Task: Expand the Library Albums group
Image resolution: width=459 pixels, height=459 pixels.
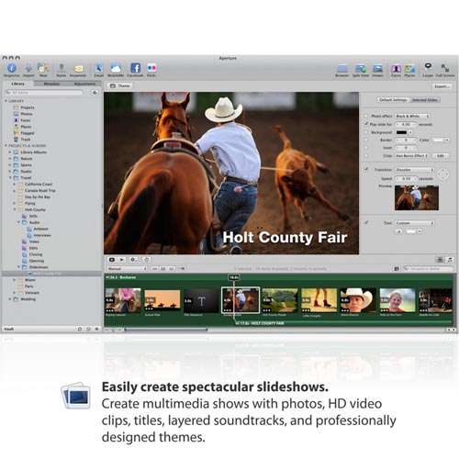Action: (10, 152)
